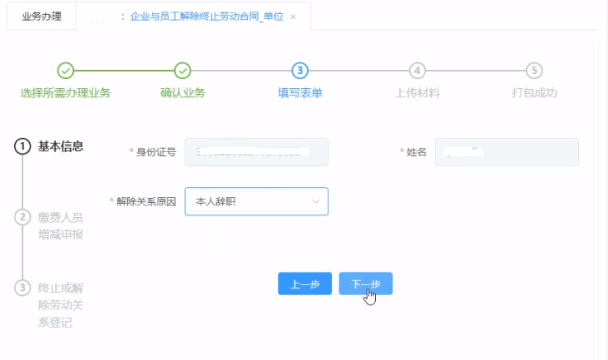Click the circled 3 beside 终止或解除劳动关系登记
608x360 pixels.
point(22,288)
